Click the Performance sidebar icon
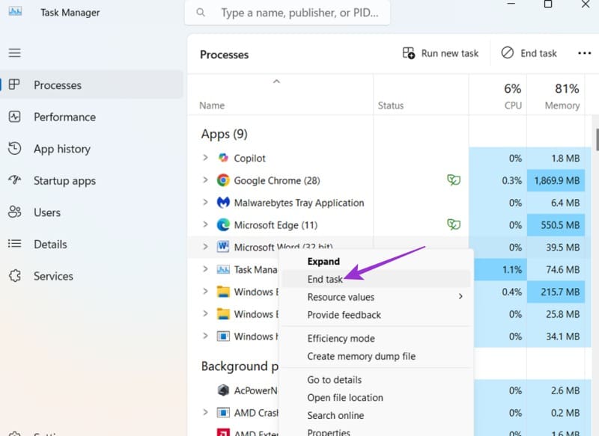599x436 pixels. 14,117
